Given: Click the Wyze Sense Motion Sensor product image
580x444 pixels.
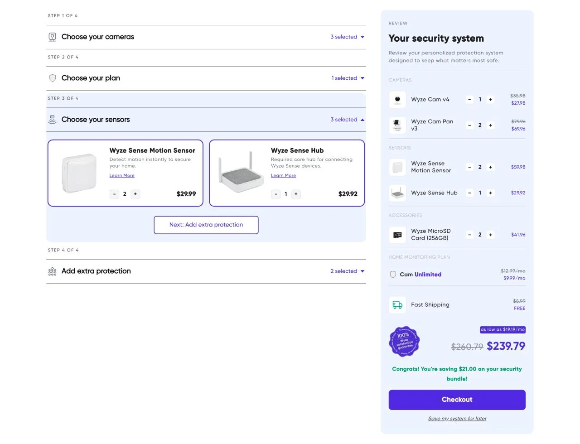Looking at the screenshot, I should tap(79, 174).
